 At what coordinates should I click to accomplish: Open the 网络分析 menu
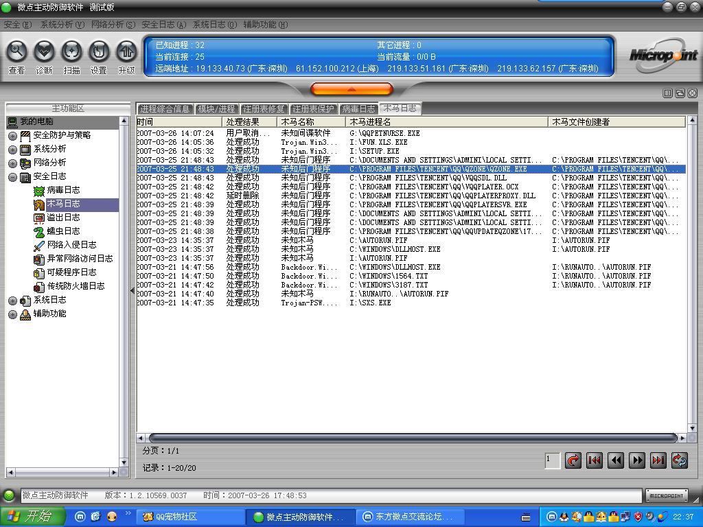113,25
